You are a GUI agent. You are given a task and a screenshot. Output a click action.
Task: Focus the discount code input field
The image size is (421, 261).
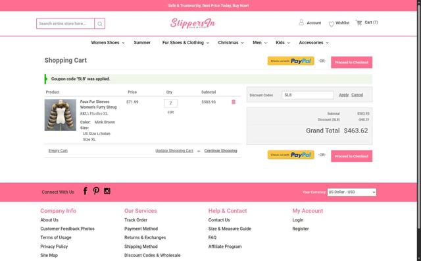click(308, 95)
